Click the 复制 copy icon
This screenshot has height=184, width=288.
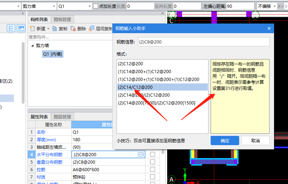click(55, 29)
